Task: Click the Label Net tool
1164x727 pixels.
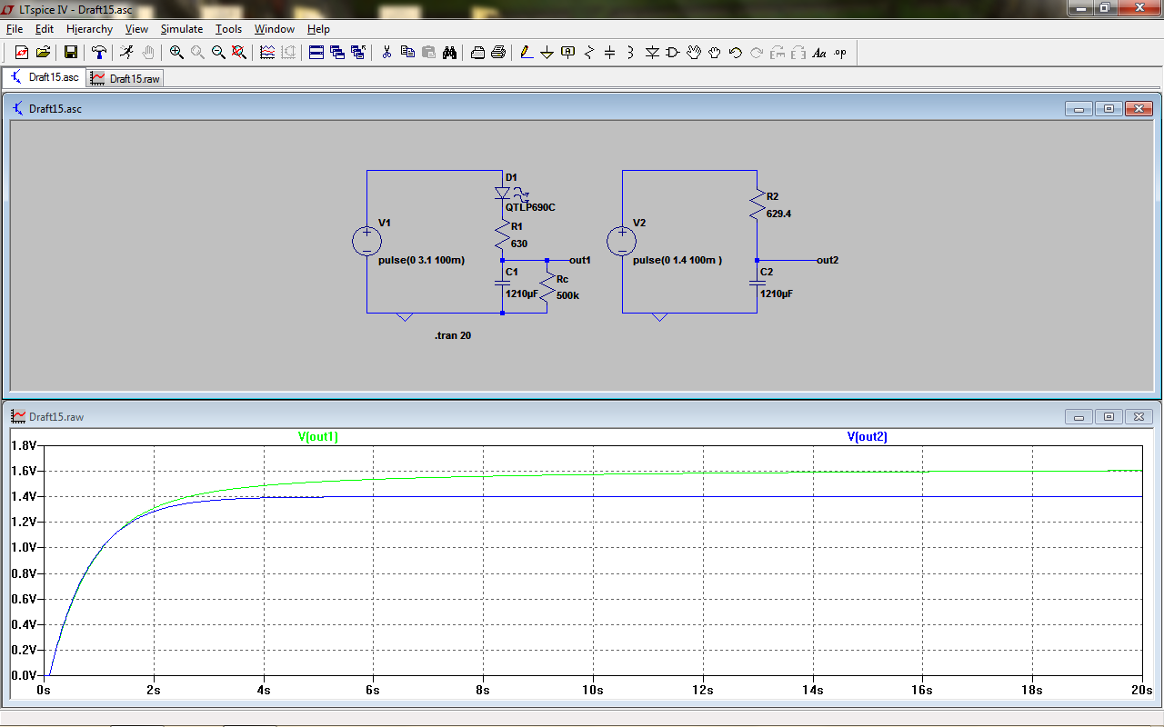Action: coord(568,53)
